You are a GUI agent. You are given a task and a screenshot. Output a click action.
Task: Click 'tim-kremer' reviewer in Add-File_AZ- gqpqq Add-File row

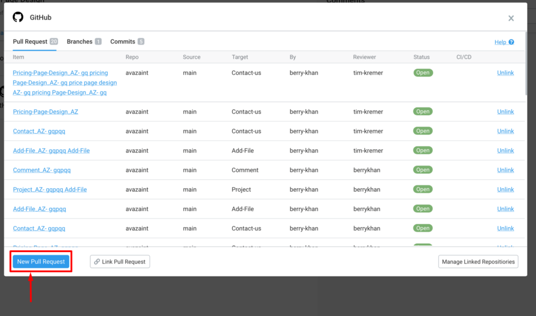(368, 150)
